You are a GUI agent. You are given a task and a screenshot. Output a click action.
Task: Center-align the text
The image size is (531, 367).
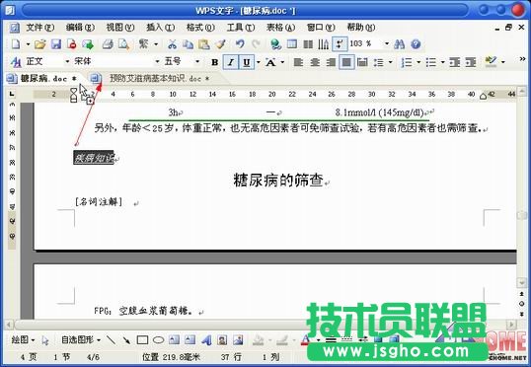coord(315,62)
